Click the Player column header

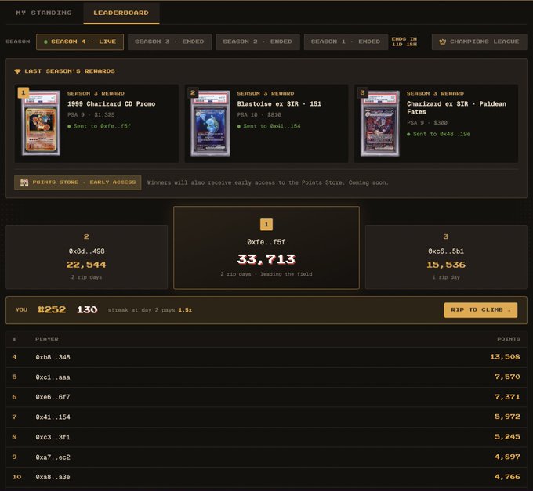coord(47,339)
